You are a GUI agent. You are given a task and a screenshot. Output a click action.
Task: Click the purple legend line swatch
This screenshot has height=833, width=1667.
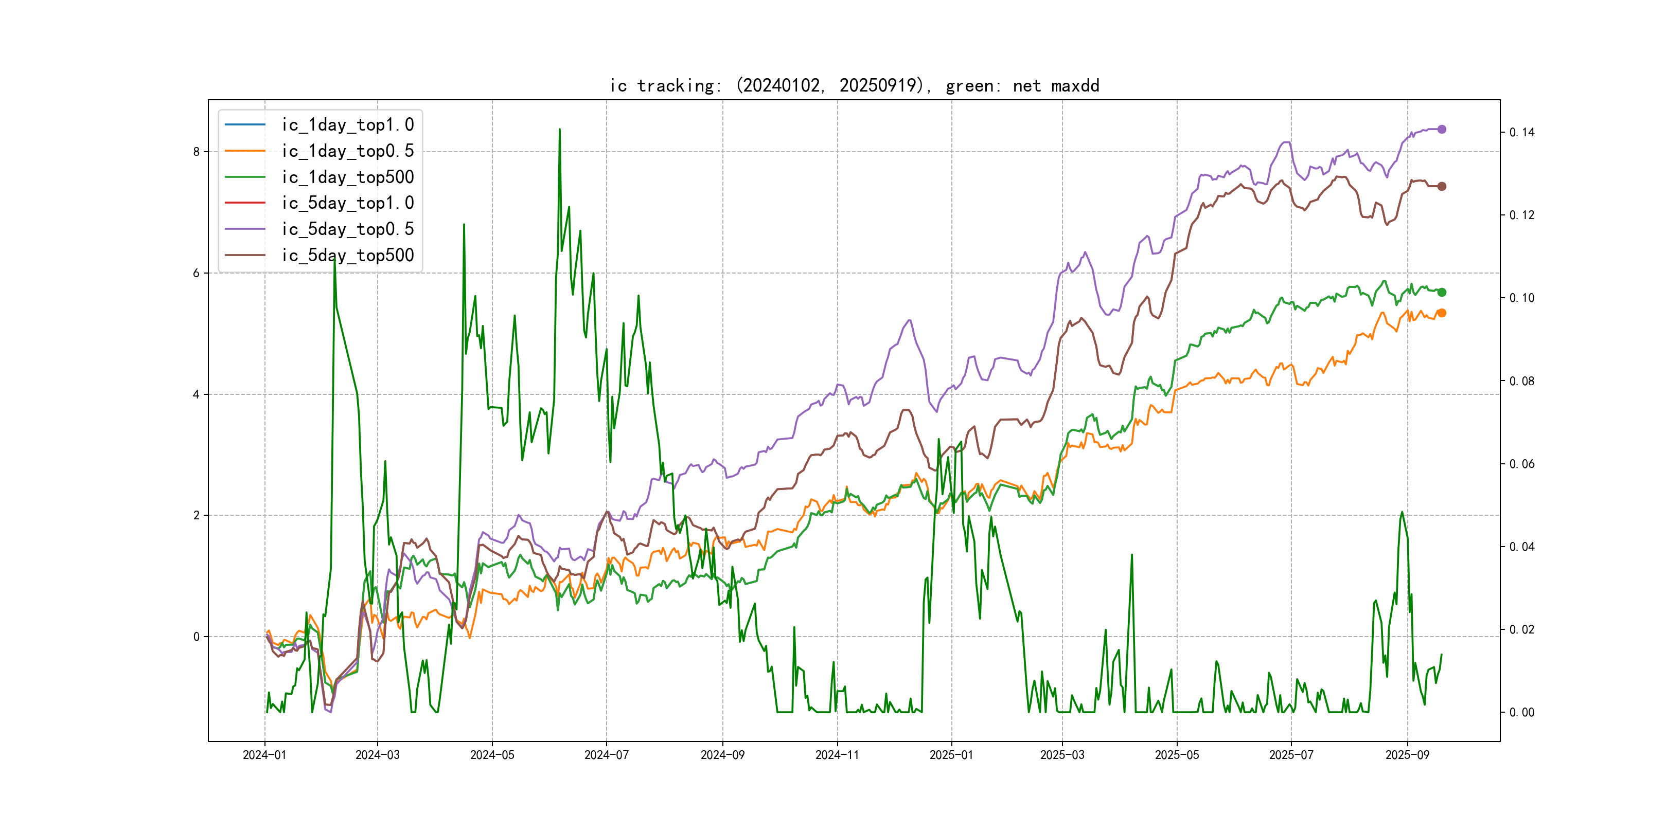tap(244, 229)
